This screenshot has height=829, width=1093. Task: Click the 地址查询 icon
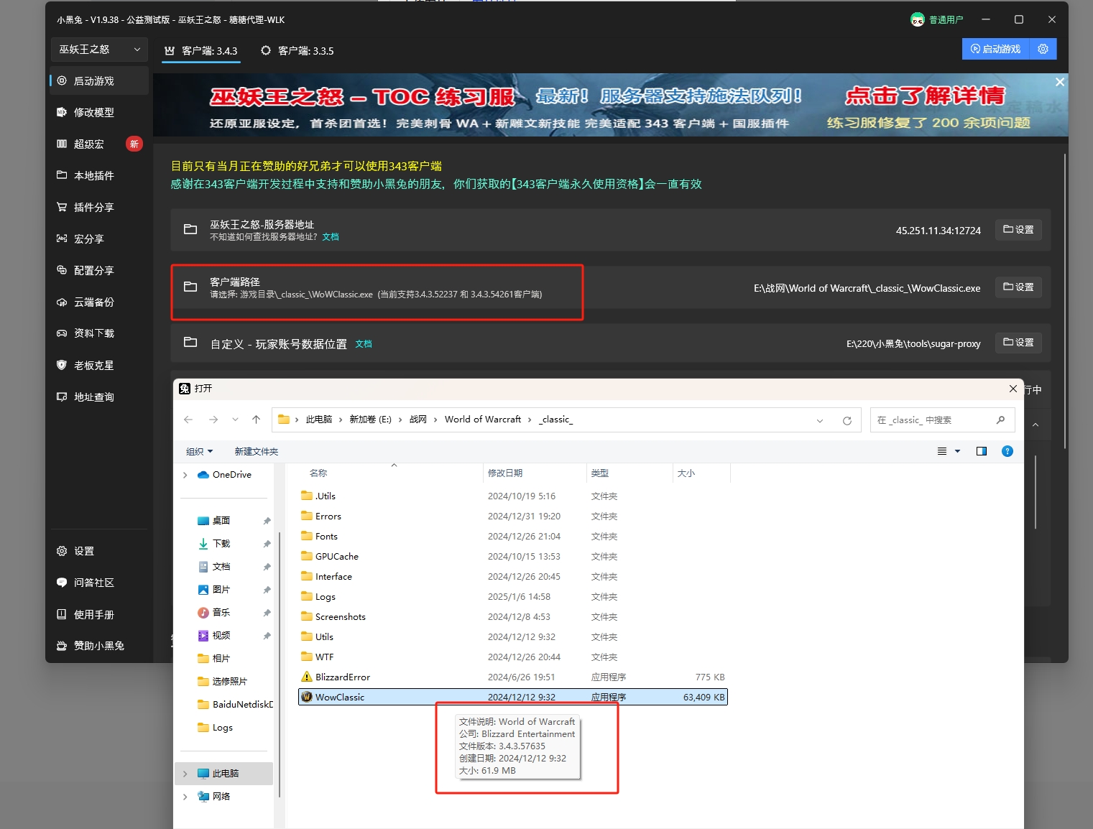coord(62,397)
